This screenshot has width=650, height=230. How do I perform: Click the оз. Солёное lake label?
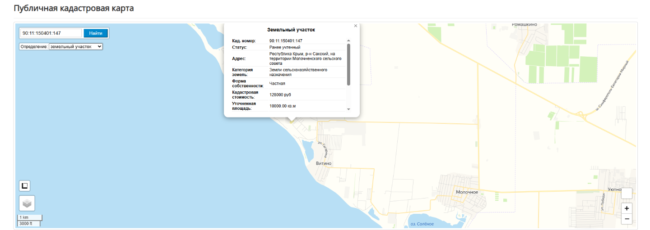(x=422, y=224)
